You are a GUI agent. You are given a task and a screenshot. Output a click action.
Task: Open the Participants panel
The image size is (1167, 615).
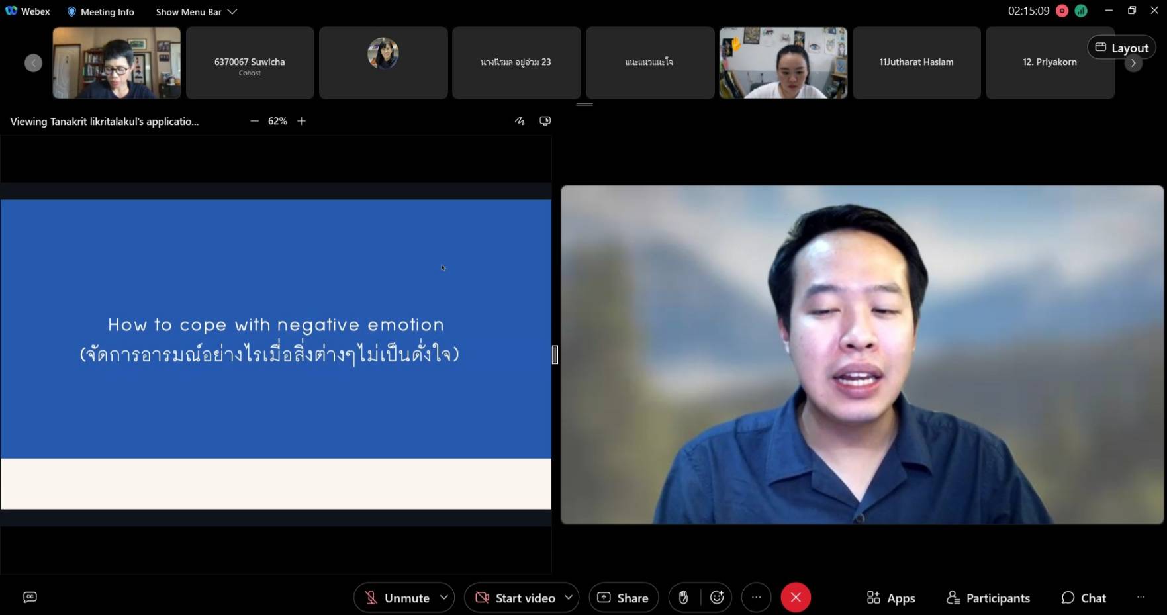988,598
